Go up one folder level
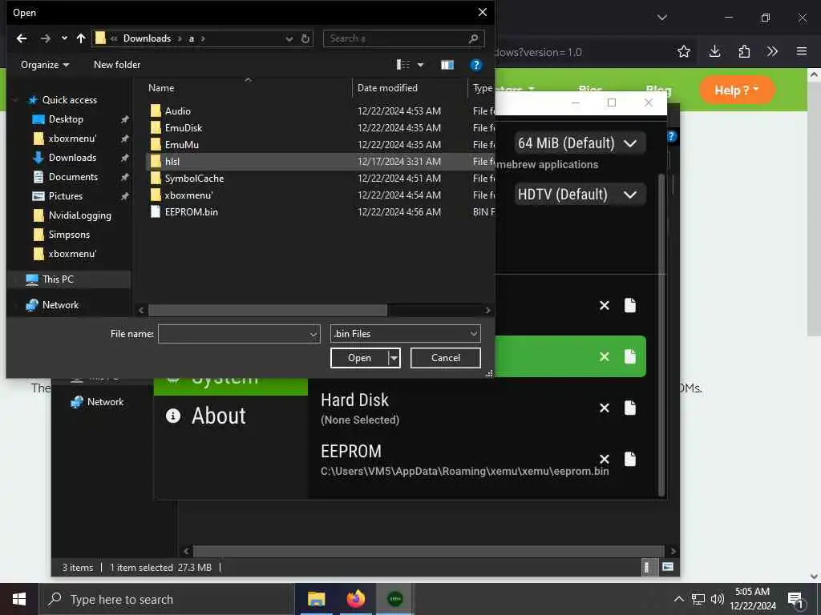 pos(81,38)
